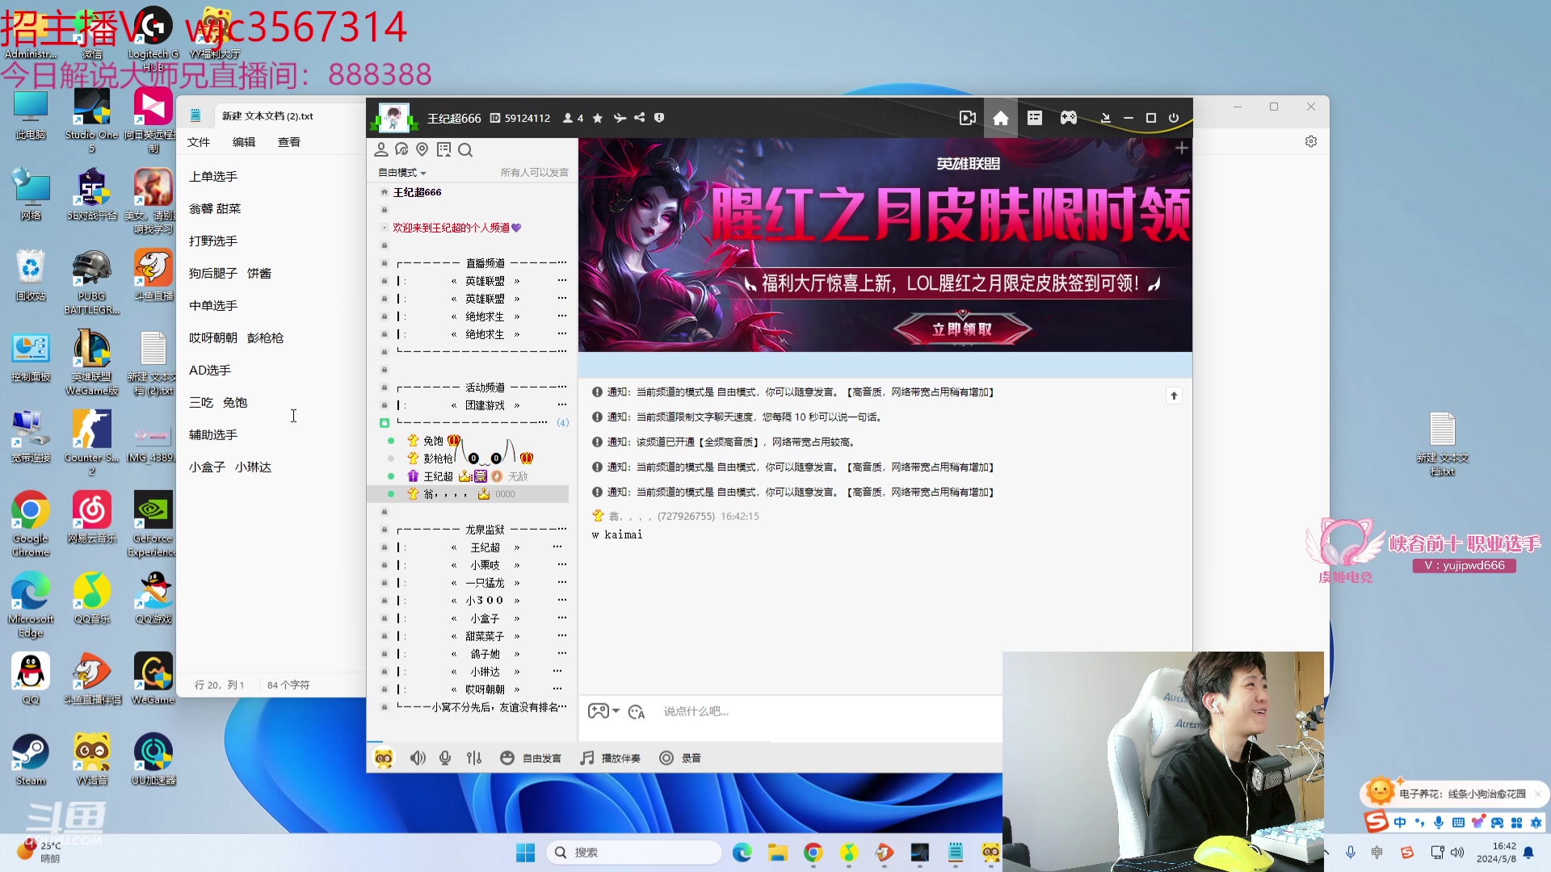Close the 电子养花 notification popup
The image size is (1551, 872).
1538,794
